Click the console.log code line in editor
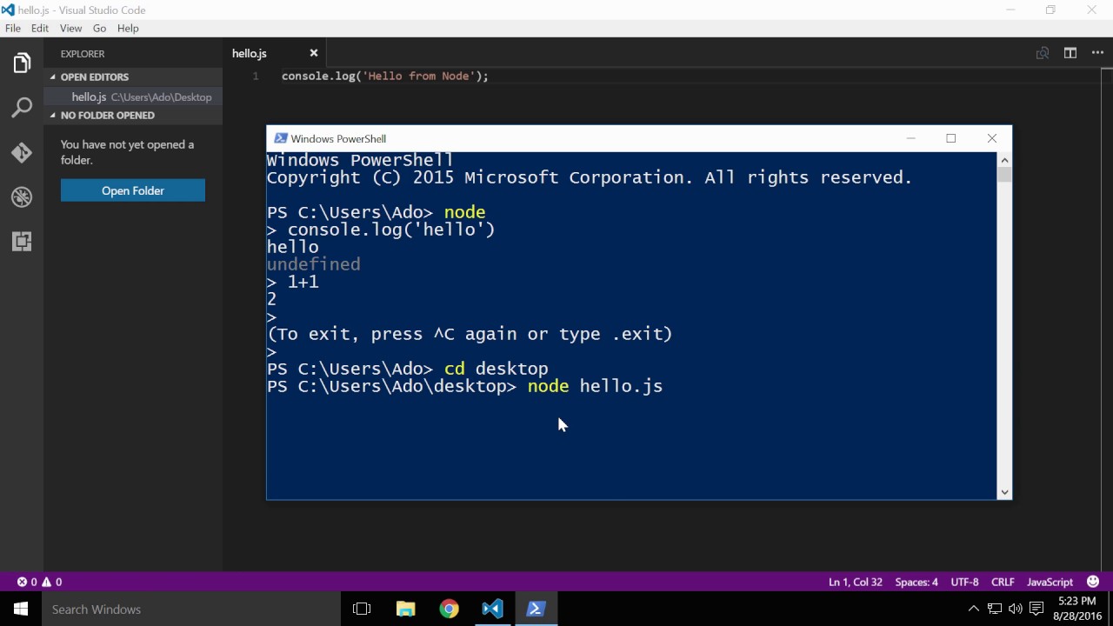The height and width of the screenshot is (626, 1113). click(385, 77)
